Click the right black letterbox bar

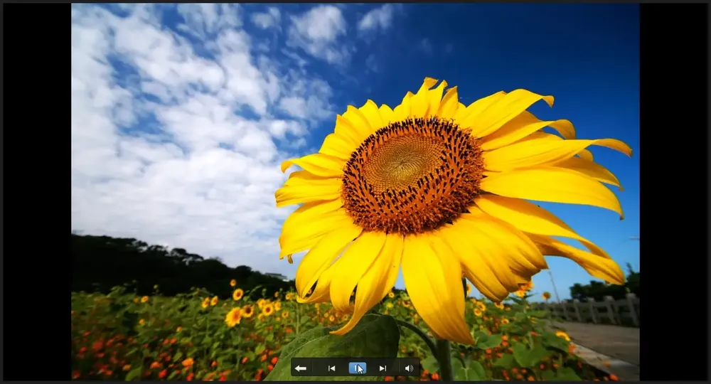[x=673, y=192]
